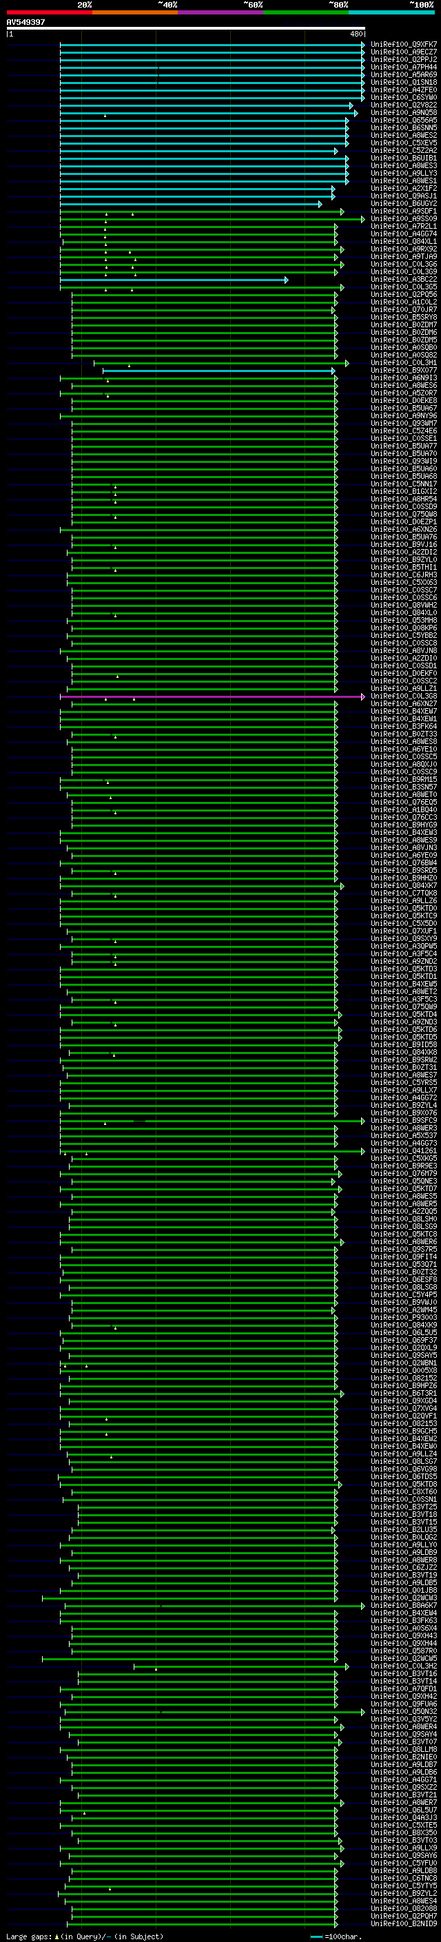This screenshot has width=441, height=1942.
Task: Click the UniRef100_Q5QN32 hit name
Action: (403, 1711)
